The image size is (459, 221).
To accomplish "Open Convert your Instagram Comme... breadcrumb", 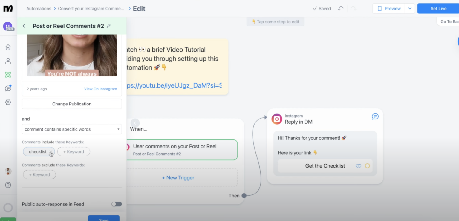I will tap(91, 9).
